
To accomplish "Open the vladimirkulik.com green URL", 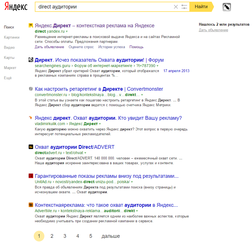I will pos(50,124).
